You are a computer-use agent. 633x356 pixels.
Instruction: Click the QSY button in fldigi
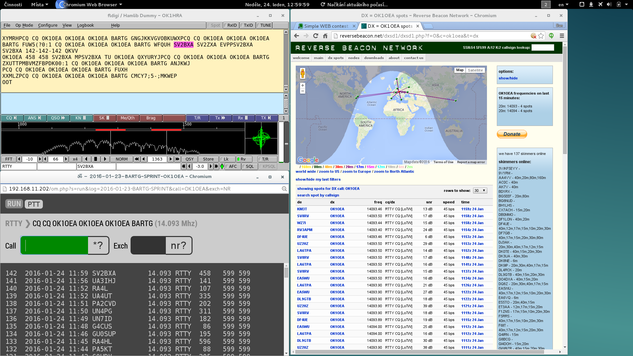pos(190,159)
